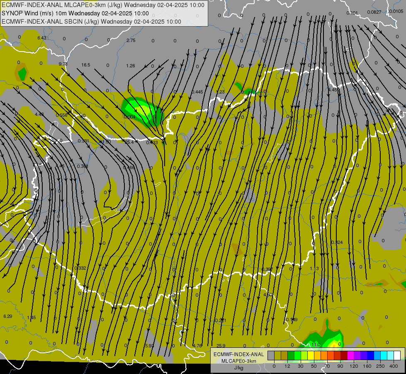The width and height of the screenshot is (406, 374).
Task: Click the map value 1.13
Action: point(314,268)
